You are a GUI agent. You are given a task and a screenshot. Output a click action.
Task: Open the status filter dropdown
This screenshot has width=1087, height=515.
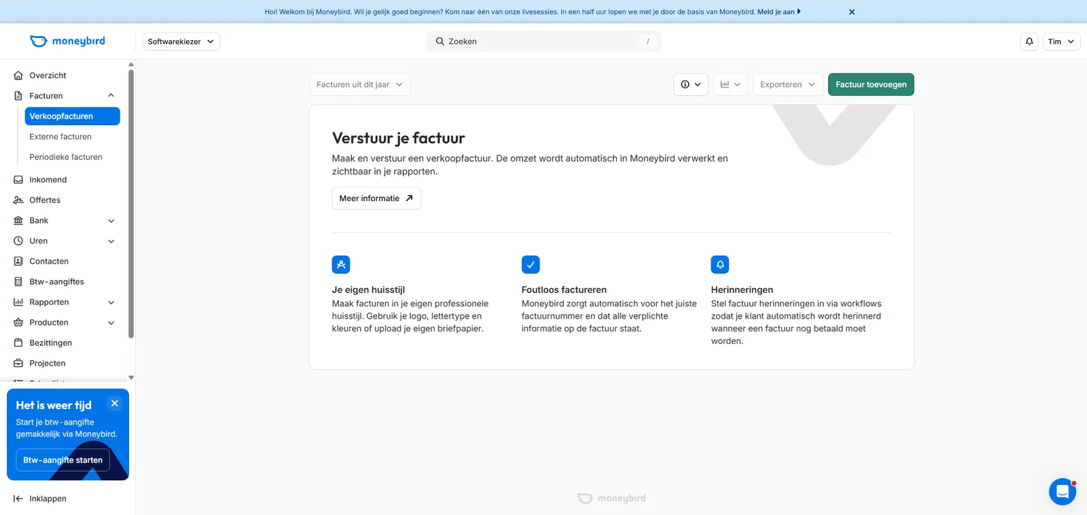coord(691,84)
